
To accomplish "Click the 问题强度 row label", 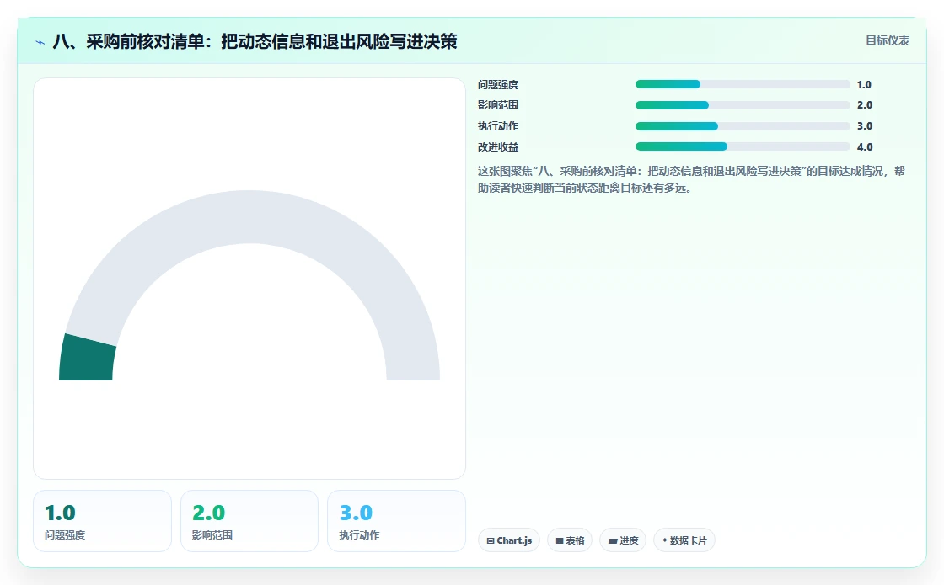I will click(498, 85).
